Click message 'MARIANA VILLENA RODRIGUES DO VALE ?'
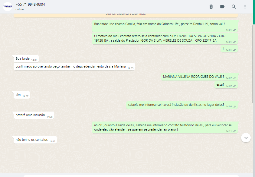Image resolution: width=255 pixels, height=177 pixels. tap(199, 77)
